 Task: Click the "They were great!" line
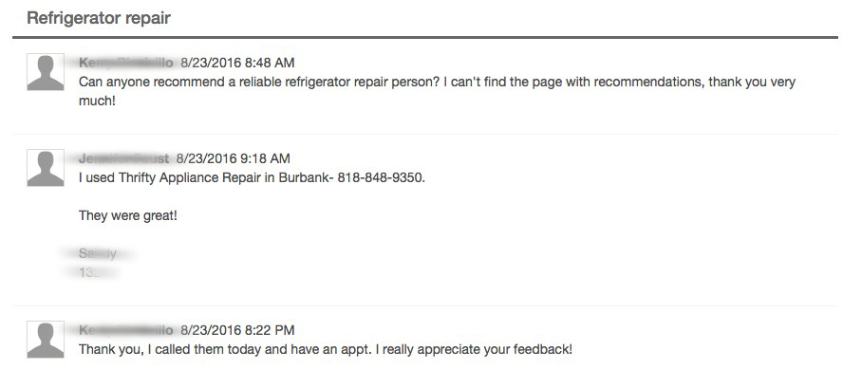click(x=128, y=215)
